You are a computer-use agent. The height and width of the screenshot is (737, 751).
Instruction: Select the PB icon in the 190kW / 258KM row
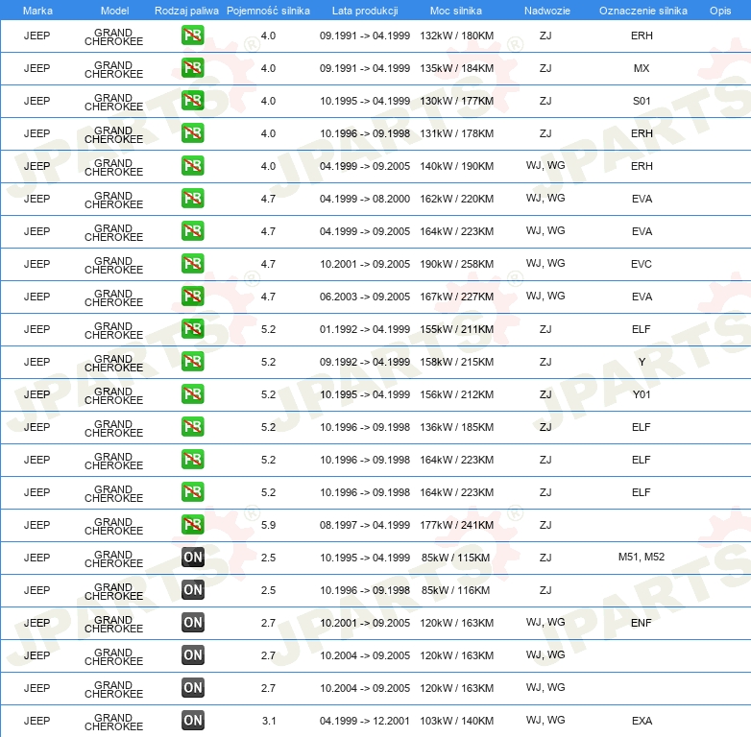click(192, 264)
